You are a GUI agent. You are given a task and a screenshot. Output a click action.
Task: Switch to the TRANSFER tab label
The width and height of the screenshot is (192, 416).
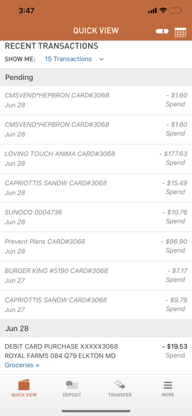[120, 395]
